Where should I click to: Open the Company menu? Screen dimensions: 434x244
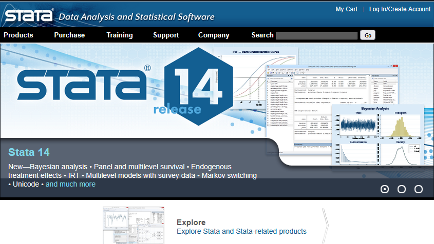click(214, 35)
